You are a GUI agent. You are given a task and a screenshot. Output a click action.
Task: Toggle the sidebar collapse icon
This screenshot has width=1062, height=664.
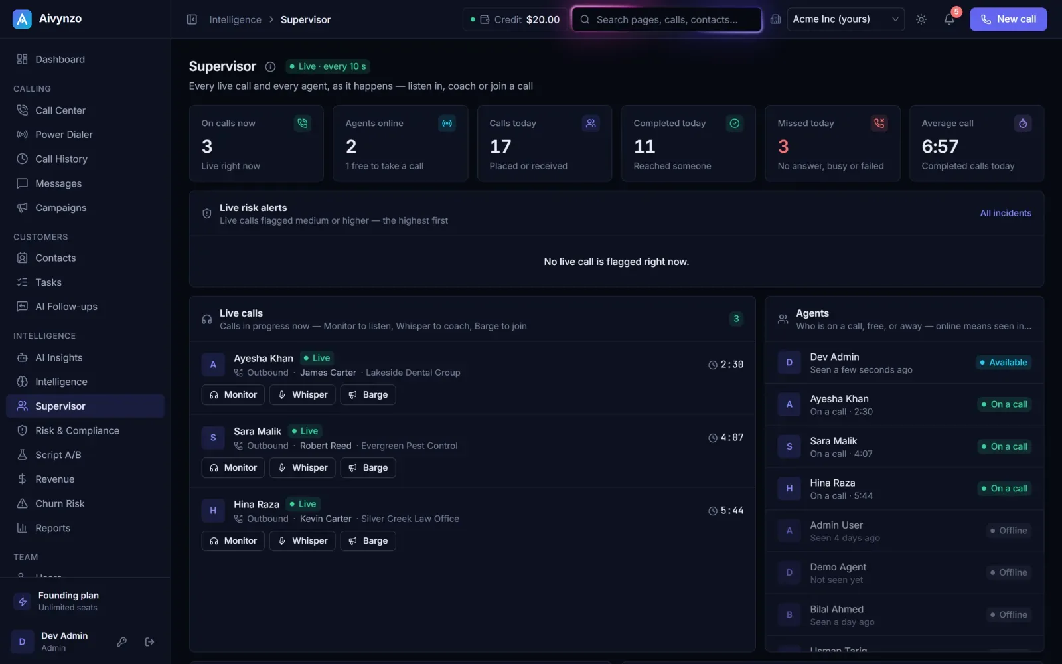(x=192, y=19)
